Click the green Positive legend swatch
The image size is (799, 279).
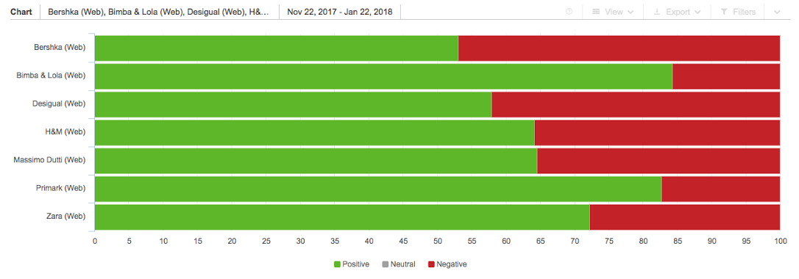coord(337,264)
